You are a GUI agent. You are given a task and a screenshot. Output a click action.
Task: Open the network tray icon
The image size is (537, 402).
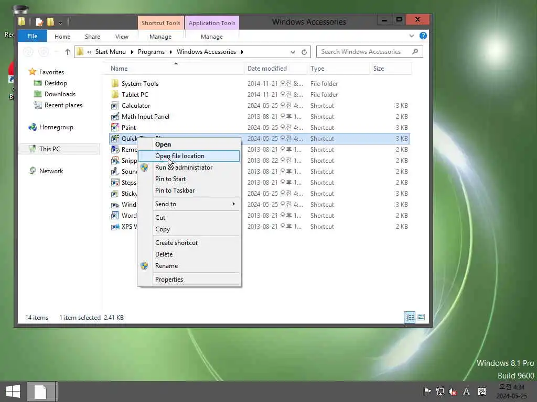pyautogui.click(x=440, y=392)
